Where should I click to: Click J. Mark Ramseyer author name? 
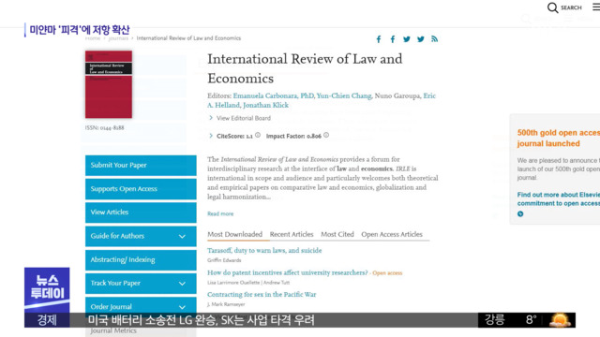tap(226, 304)
